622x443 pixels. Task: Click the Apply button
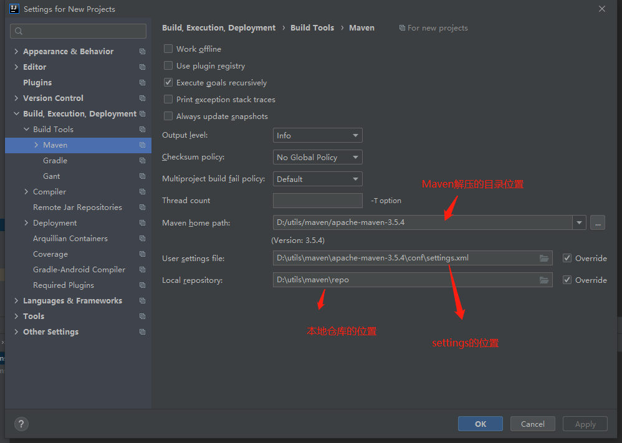click(x=585, y=424)
